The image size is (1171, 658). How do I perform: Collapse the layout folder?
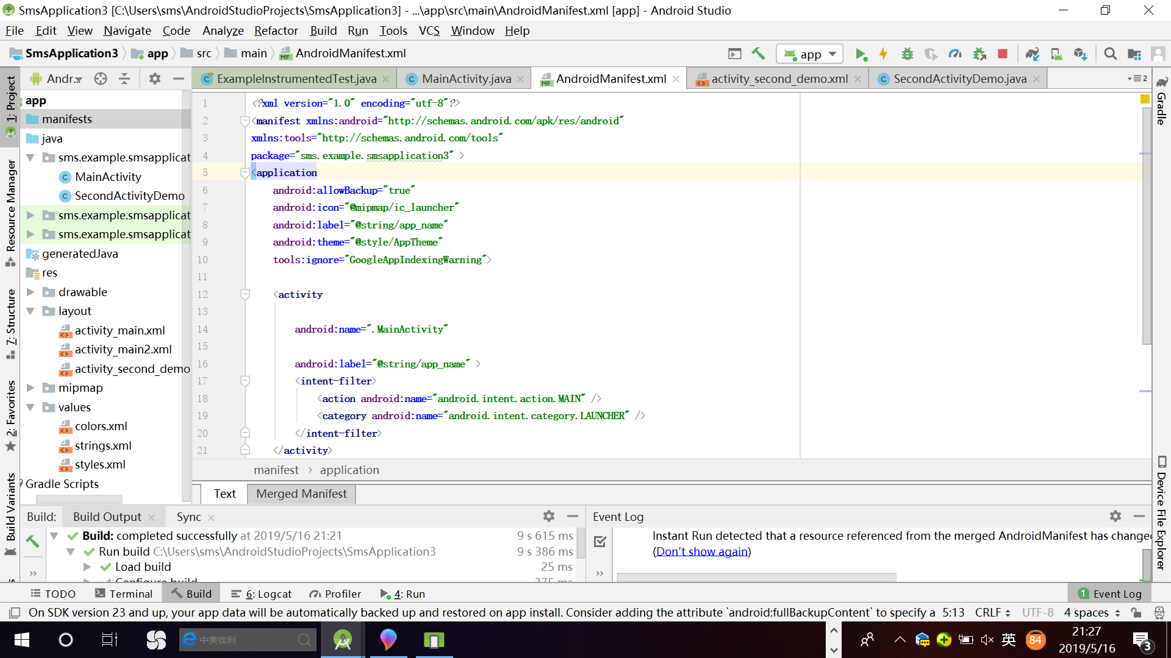pos(30,311)
